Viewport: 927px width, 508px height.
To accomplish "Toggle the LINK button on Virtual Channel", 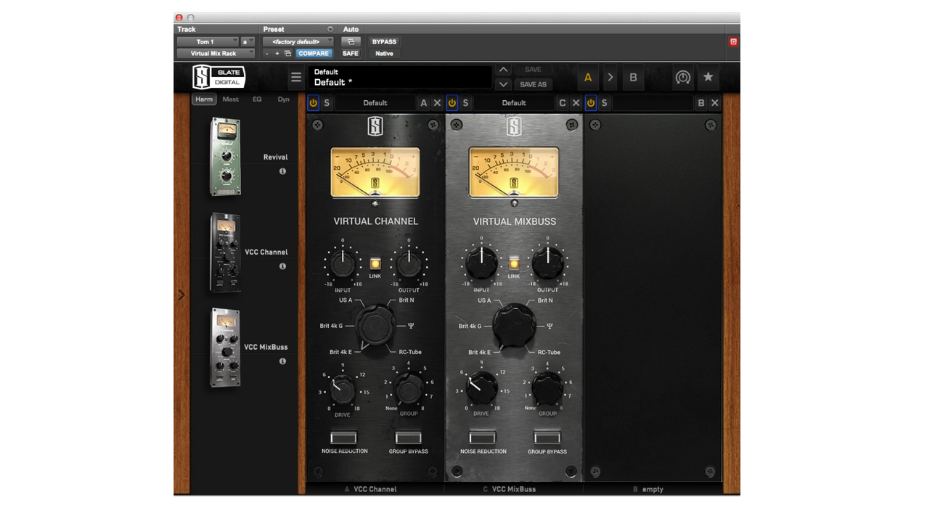I will pos(375,264).
